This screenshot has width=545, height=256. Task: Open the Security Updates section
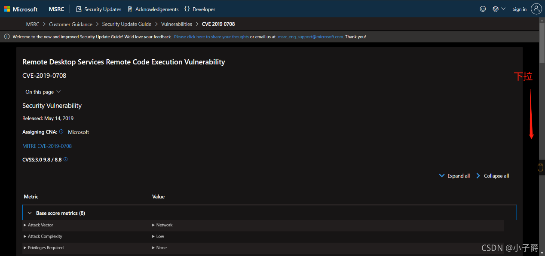point(98,9)
